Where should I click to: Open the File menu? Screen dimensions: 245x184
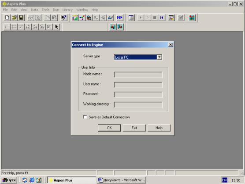tap(5, 10)
